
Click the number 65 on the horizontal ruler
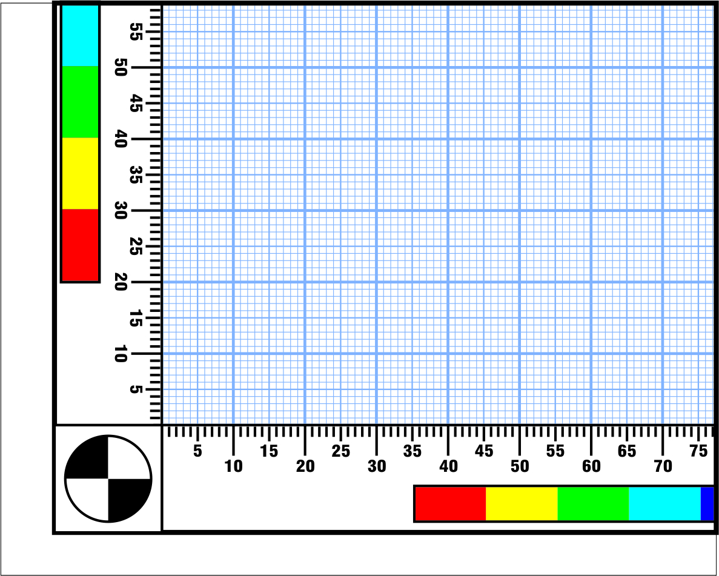[627, 451]
